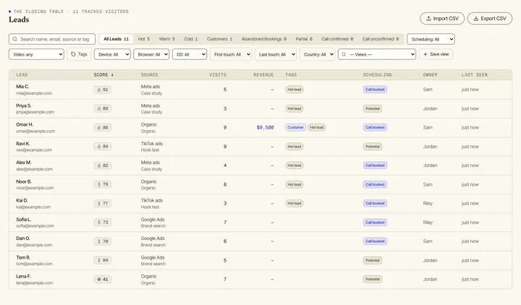The height and width of the screenshot is (305, 521).
Task: Click Google Ads source for Dan O.
Action: coord(153,239)
